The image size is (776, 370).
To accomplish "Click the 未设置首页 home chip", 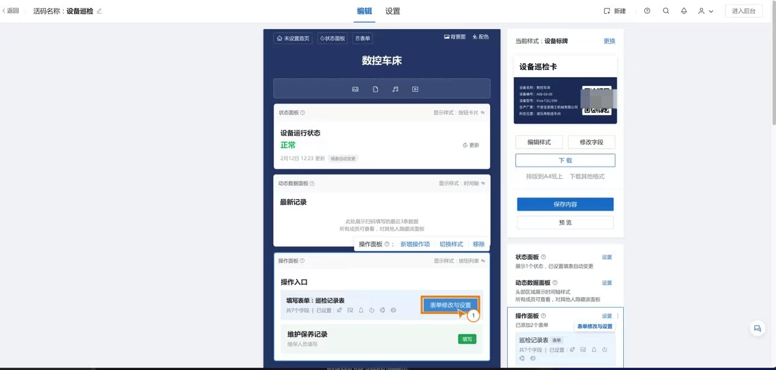I will (x=293, y=38).
